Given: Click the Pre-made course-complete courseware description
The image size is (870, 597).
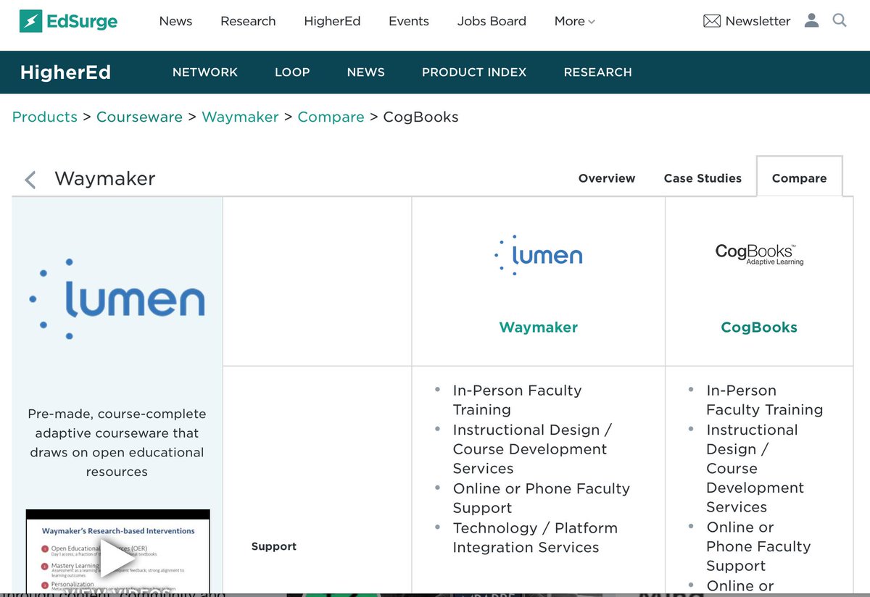Looking at the screenshot, I should click(117, 443).
